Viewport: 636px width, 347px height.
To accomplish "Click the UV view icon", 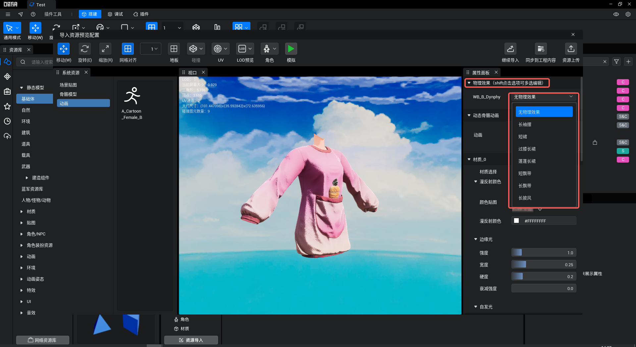I will (x=218, y=49).
